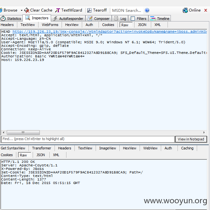Viewport: 210px width, 210px height.
Task: Click the Inspectors magnifier icon
Action: pyautogui.click(x=28, y=18)
